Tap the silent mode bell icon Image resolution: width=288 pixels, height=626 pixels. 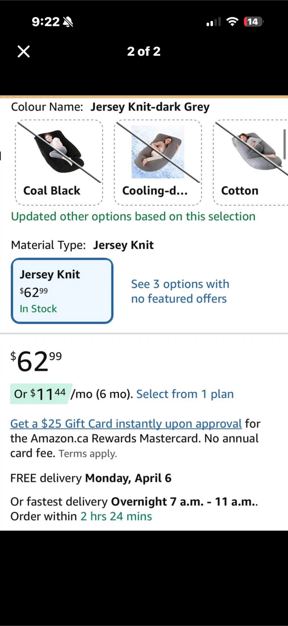68,22
